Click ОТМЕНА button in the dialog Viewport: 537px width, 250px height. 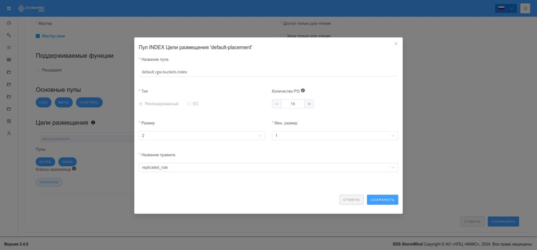tap(351, 200)
